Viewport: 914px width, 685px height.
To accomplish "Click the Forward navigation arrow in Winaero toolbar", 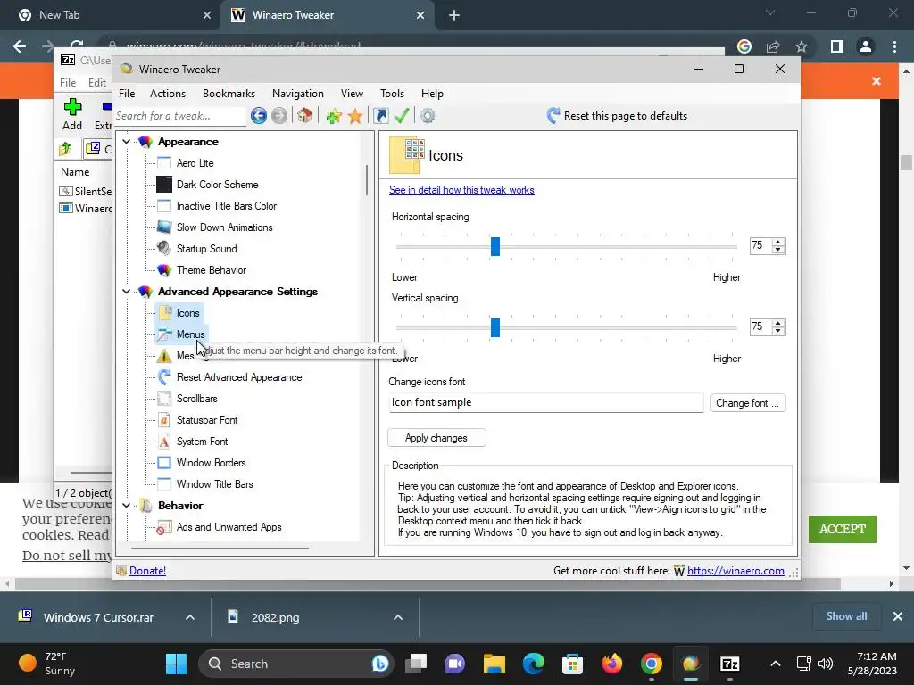I will point(279,116).
